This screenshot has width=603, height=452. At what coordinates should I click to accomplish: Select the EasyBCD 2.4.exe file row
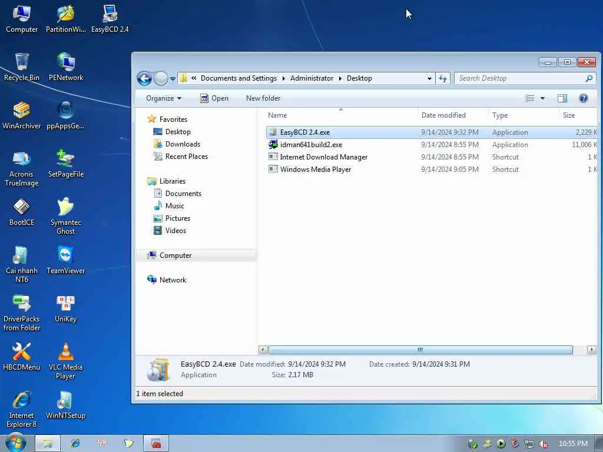pyautogui.click(x=431, y=132)
